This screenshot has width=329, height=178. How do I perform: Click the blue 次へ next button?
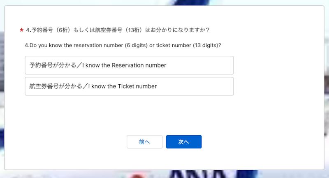coord(184,142)
